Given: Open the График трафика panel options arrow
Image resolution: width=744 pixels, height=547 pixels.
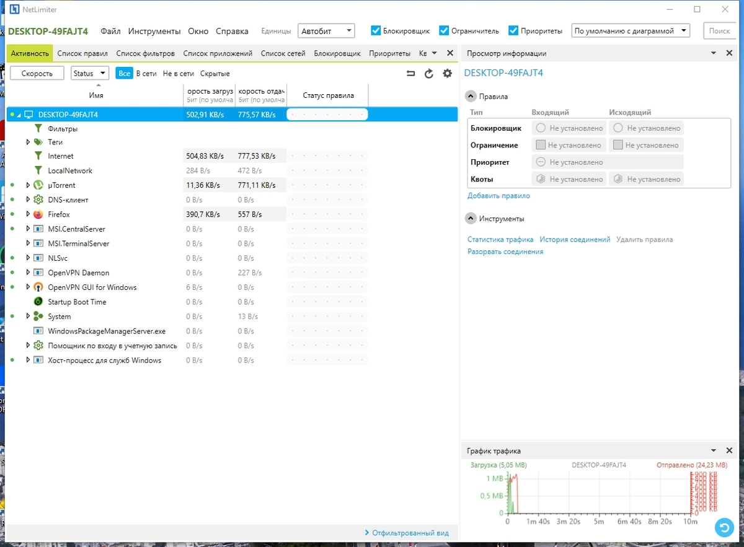Looking at the screenshot, I should [x=714, y=451].
